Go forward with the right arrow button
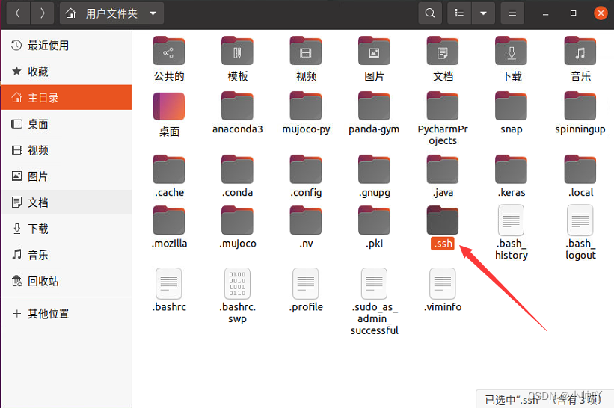 (43, 13)
